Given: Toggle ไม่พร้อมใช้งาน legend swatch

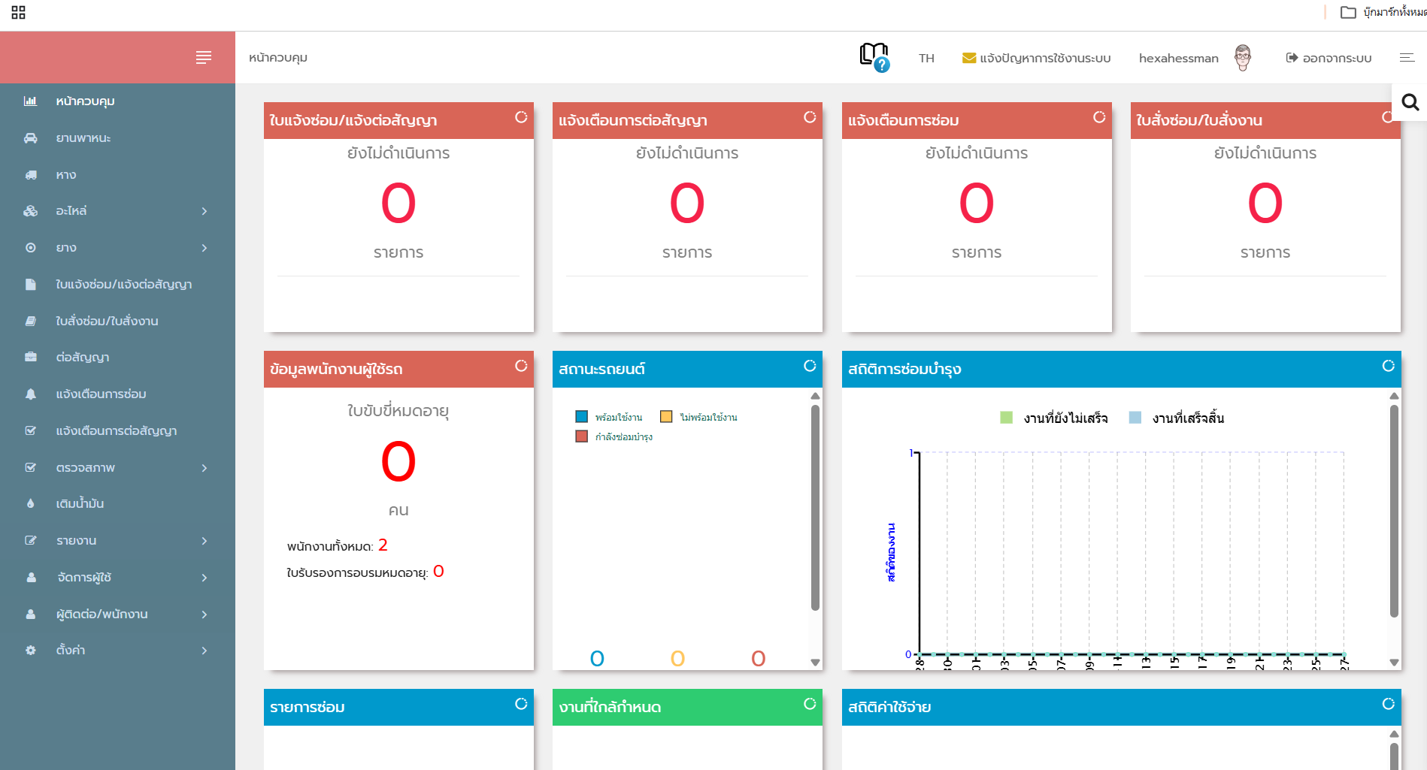Looking at the screenshot, I should tap(666, 417).
